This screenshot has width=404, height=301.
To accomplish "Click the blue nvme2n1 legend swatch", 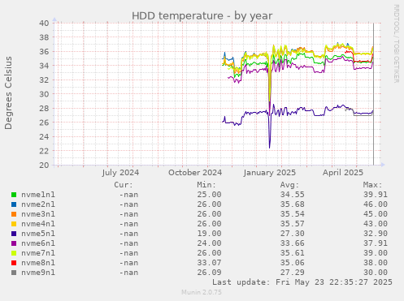I will coord(14,204).
